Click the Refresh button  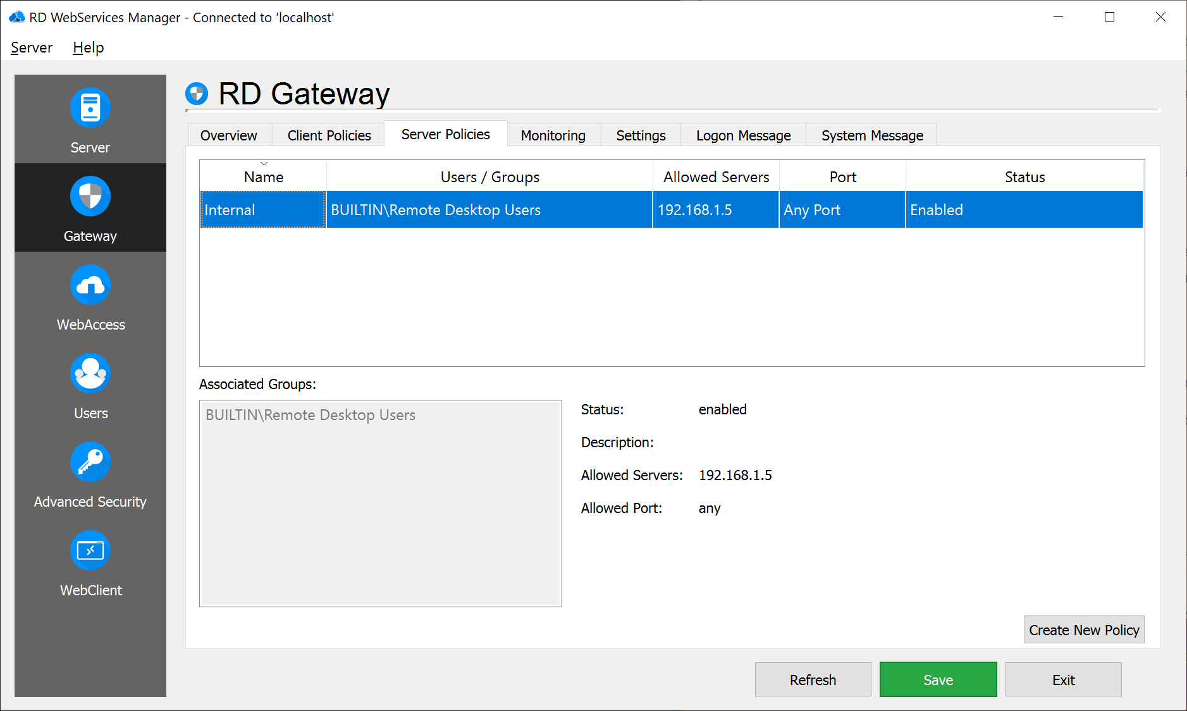pyautogui.click(x=813, y=680)
